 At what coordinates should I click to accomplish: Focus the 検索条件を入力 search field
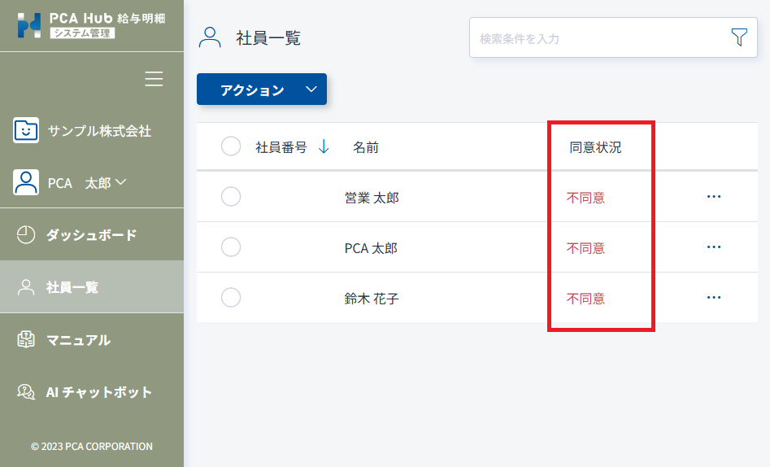599,38
